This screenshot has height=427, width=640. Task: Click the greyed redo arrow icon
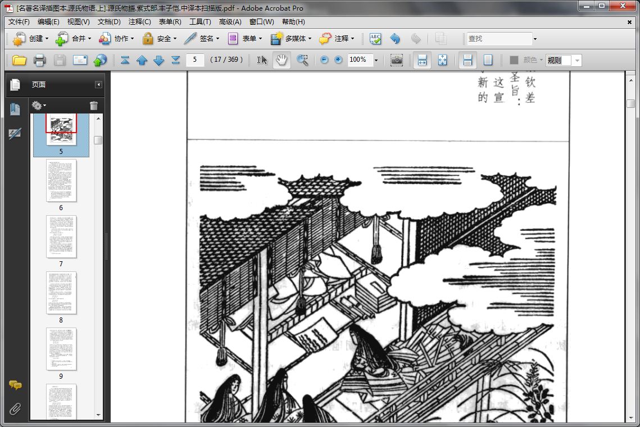[415, 39]
